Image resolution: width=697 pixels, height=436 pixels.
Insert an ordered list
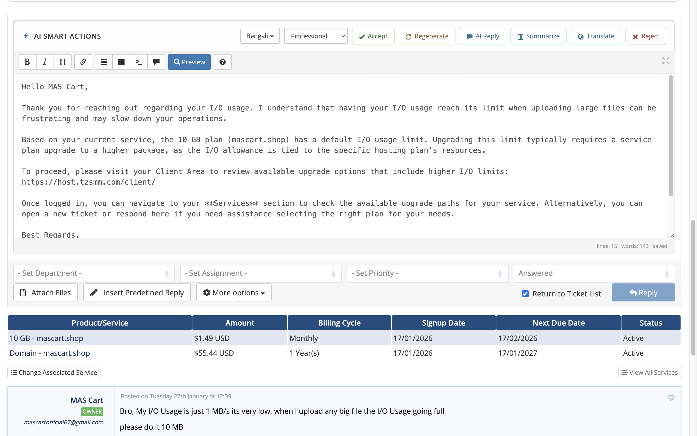pos(121,62)
